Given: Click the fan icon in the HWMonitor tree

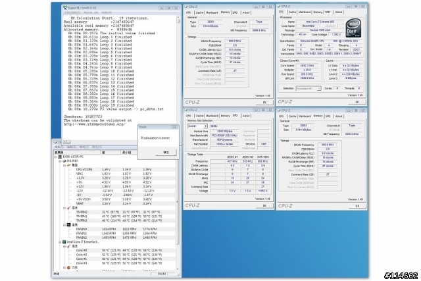Looking at the screenshot, I should click(68, 225).
